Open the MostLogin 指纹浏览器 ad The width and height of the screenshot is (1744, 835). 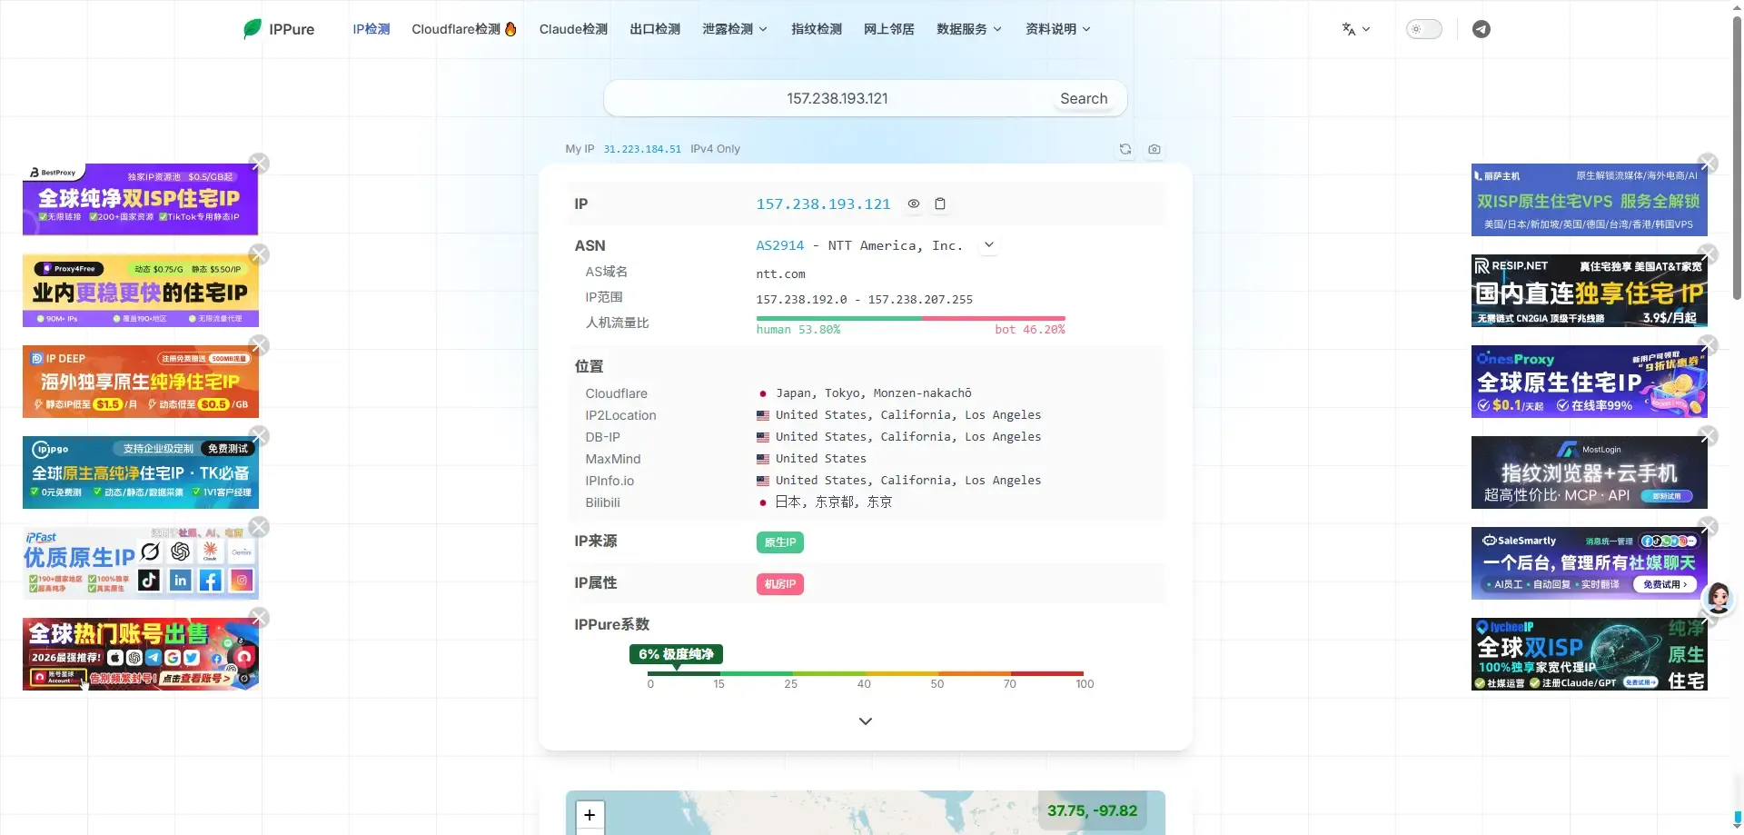point(1589,472)
